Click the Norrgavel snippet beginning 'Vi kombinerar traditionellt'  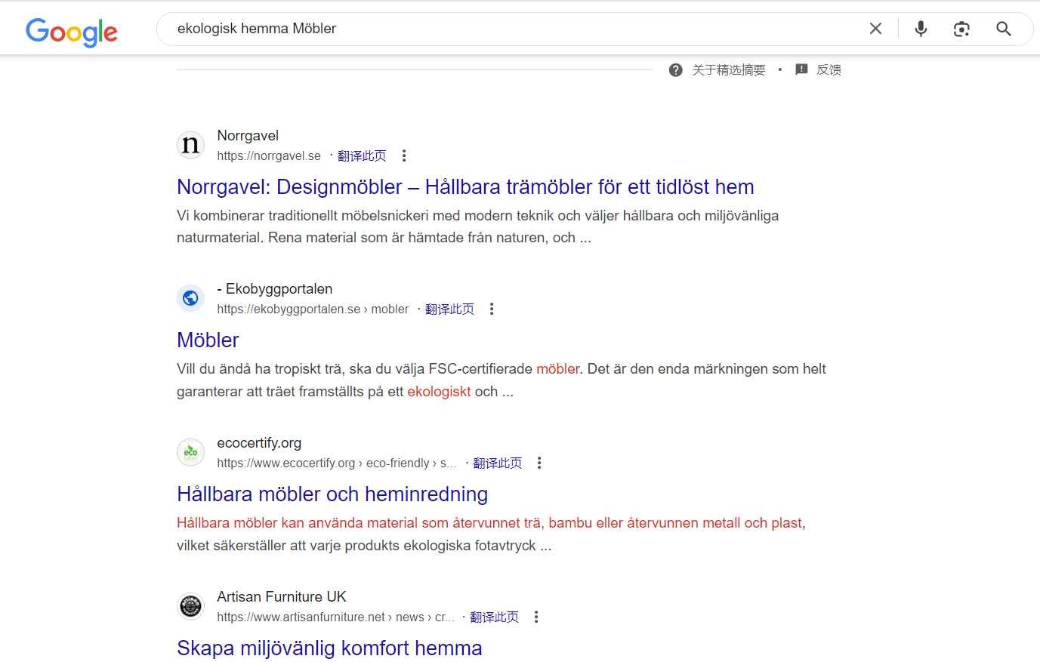[477, 226]
